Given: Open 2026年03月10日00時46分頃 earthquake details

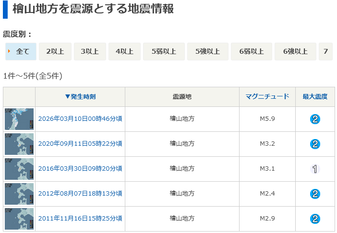Looking at the screenshot, I should tap(80, 119).
